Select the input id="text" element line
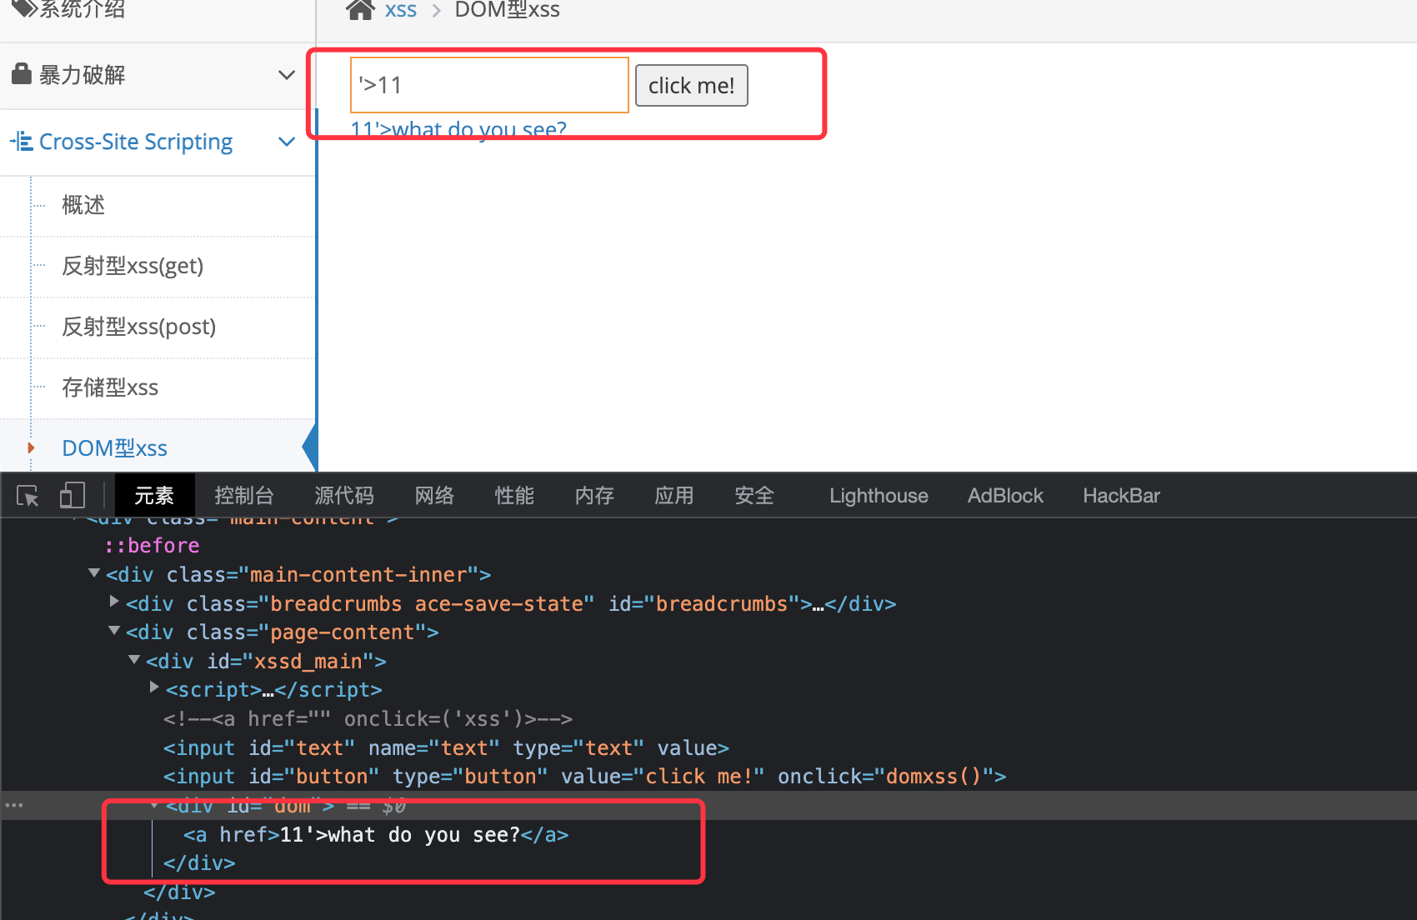 click(x=446, y=748)
